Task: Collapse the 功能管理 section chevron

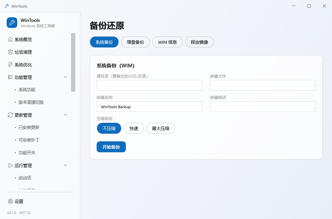Action: [x=66, y=77]
